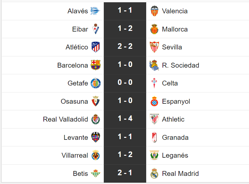Screen dimensions: 249x184
Task: Open the Eibar team link
Action: (80, 29)
